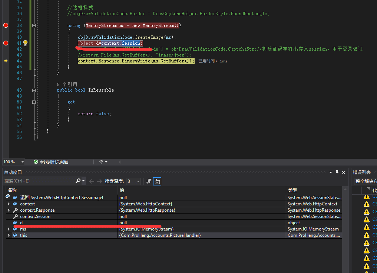Click the 名称 column header
Viewport: 377px width, 273px height.
[12, 190]
